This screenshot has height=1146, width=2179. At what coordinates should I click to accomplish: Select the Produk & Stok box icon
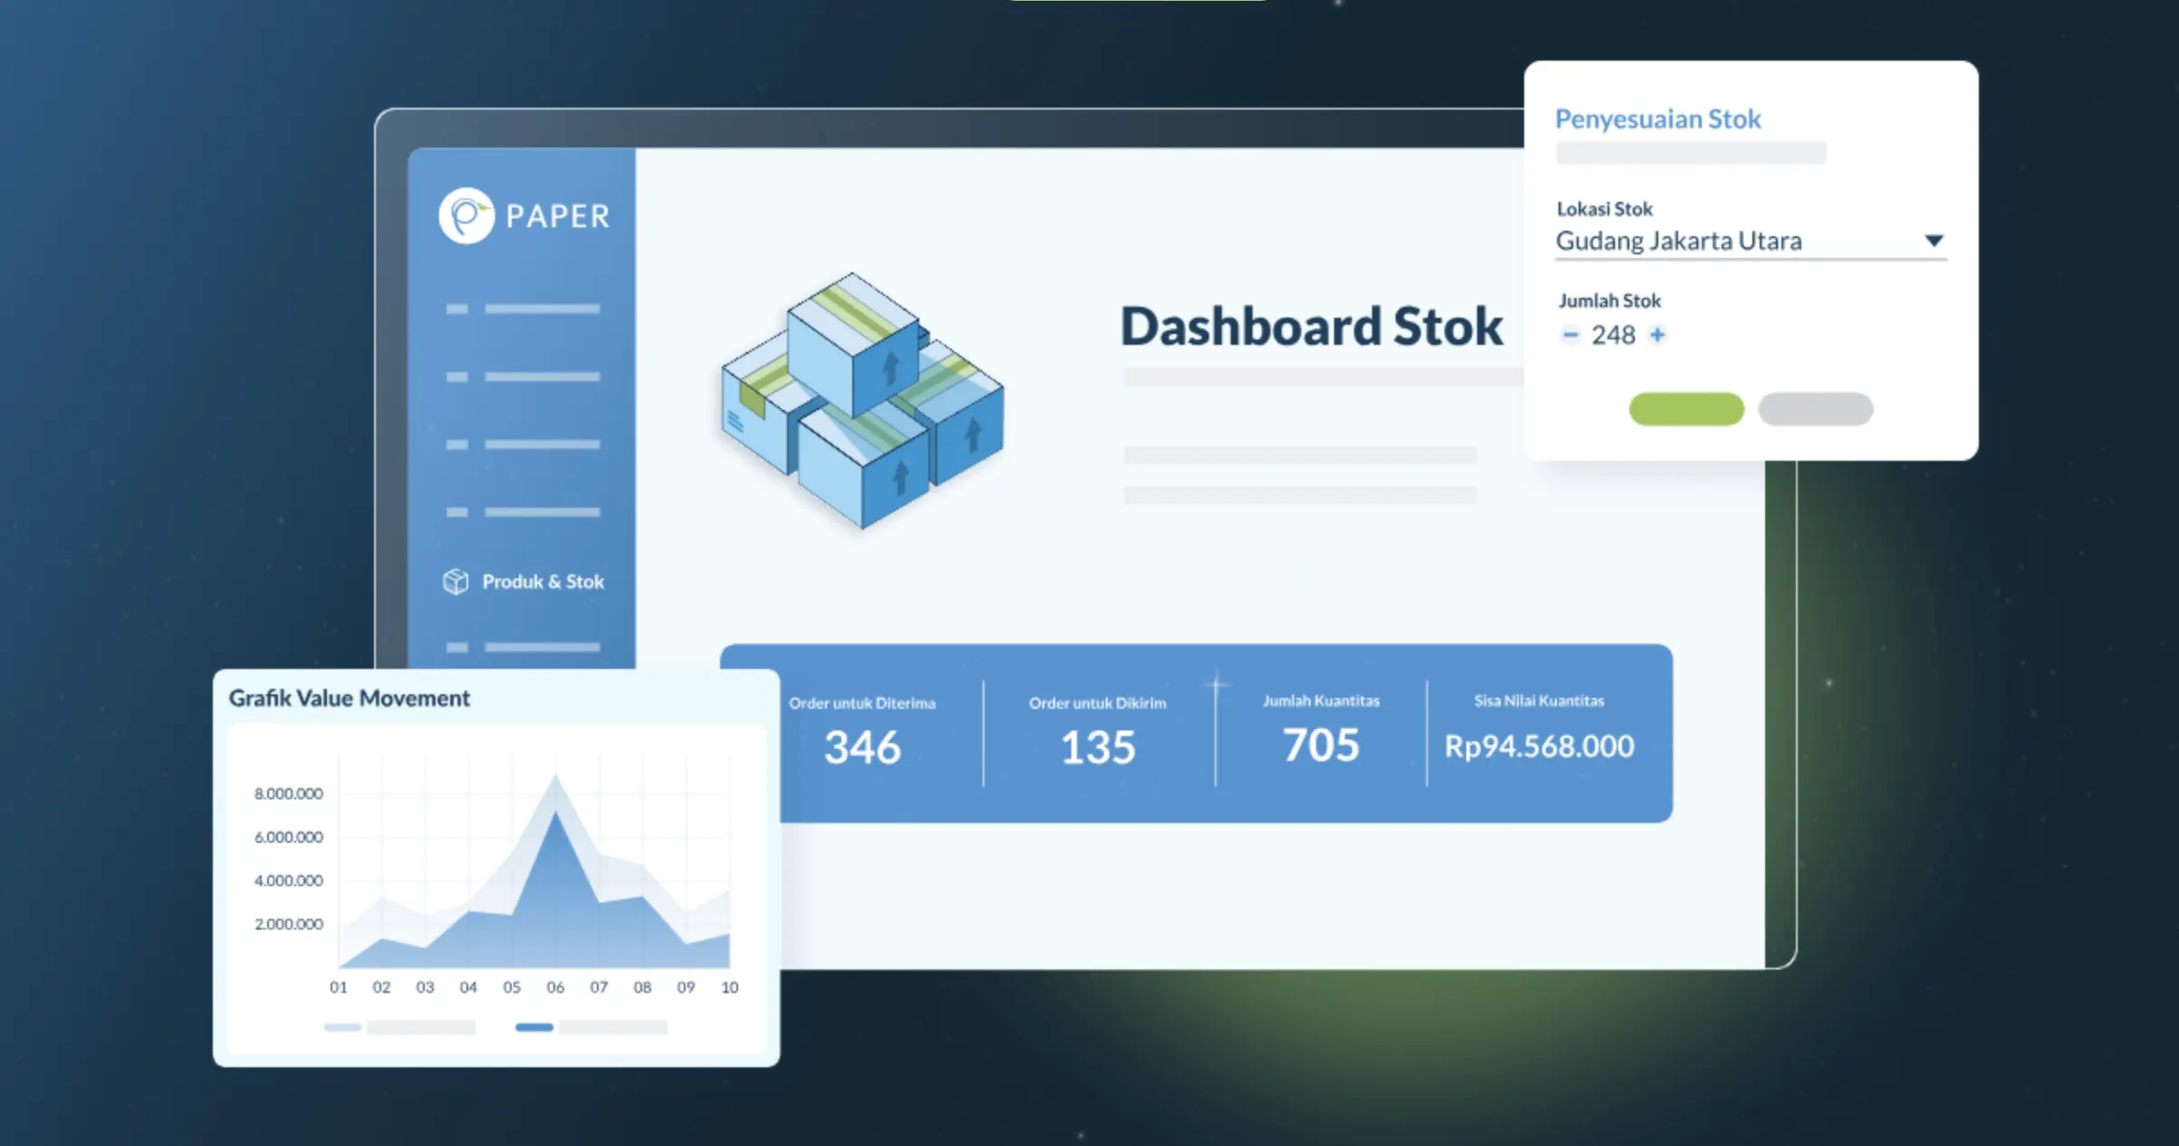454,581
